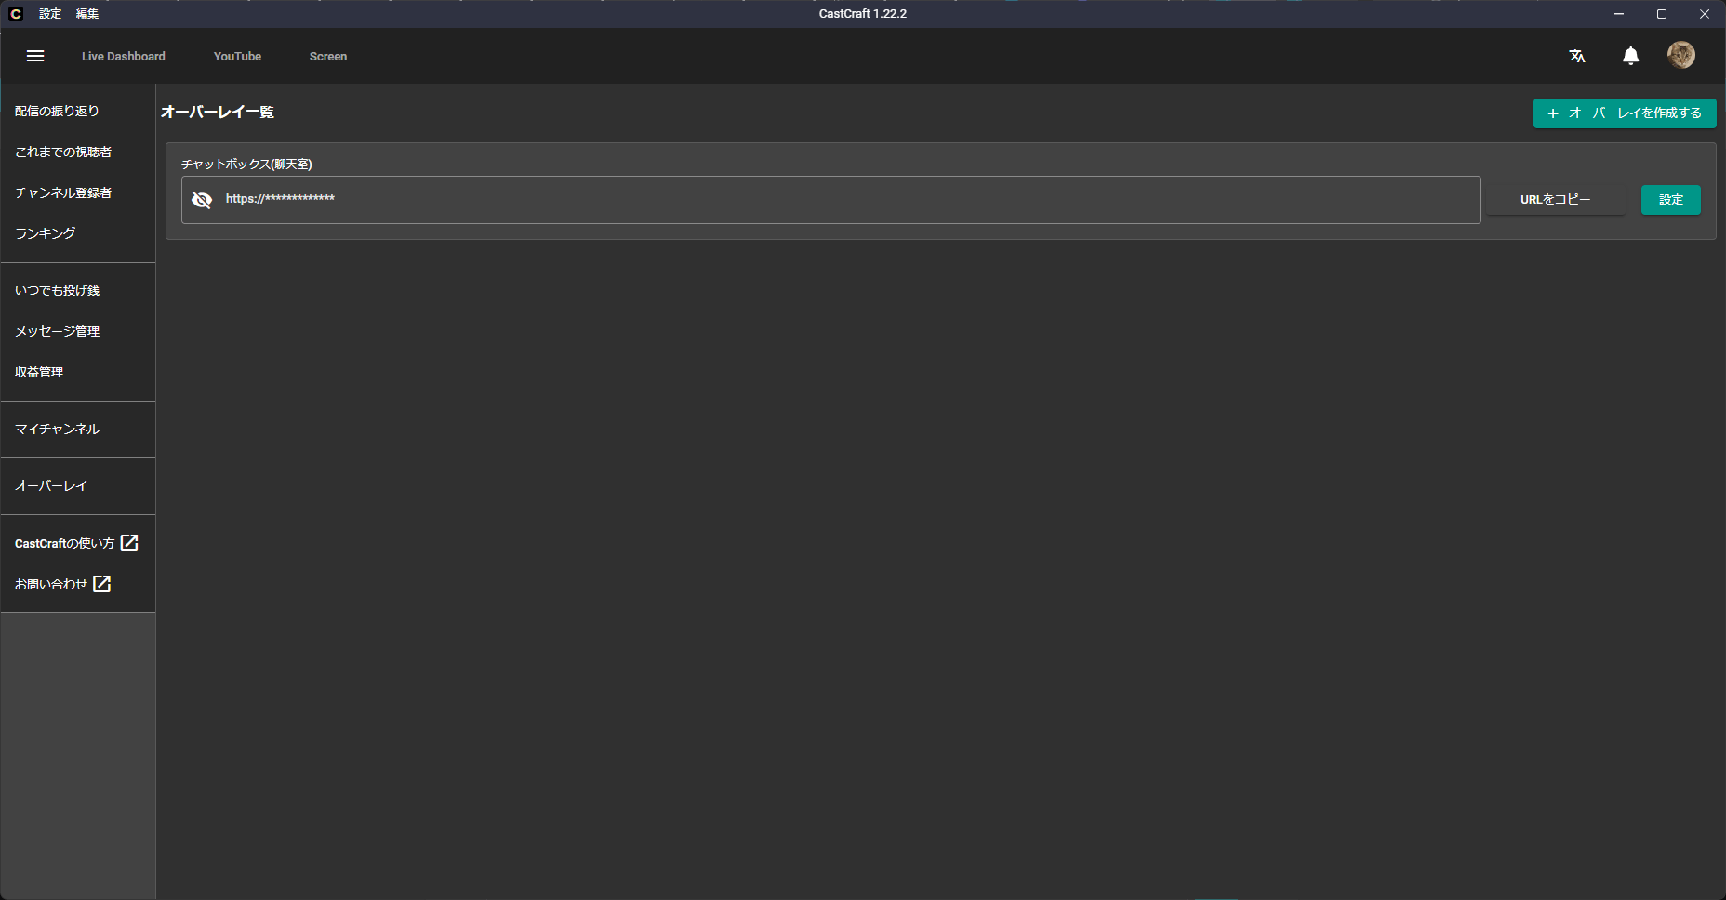This screenshot has width=1726, height=900.
Task: Click the チャットボックス(聊天室) label
Action: tap(246, 165)
